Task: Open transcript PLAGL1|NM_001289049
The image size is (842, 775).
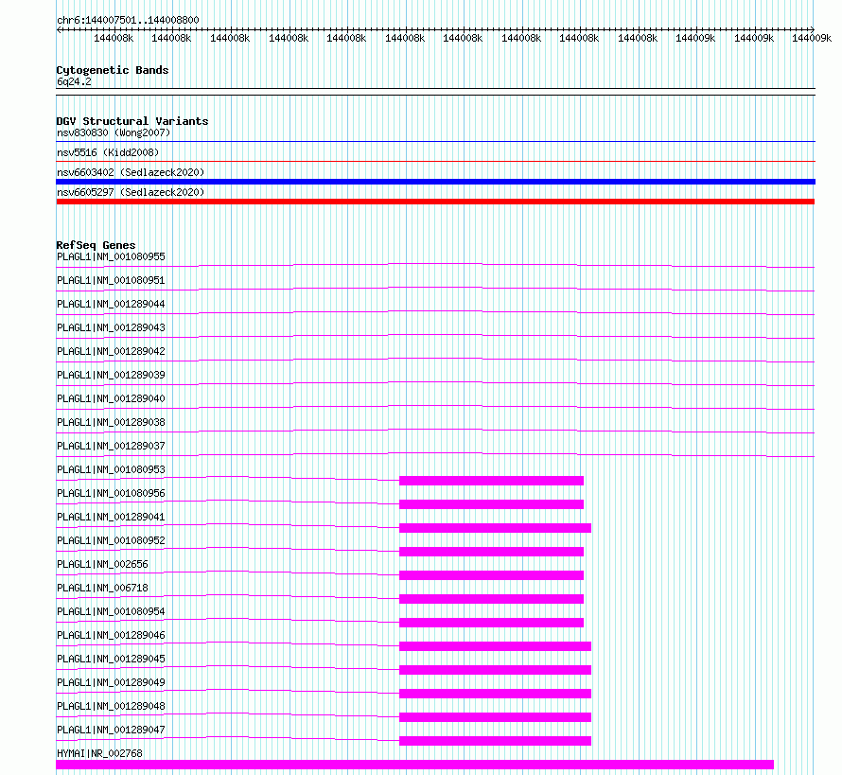Action: pyautogui.click(x=111, y=682)
